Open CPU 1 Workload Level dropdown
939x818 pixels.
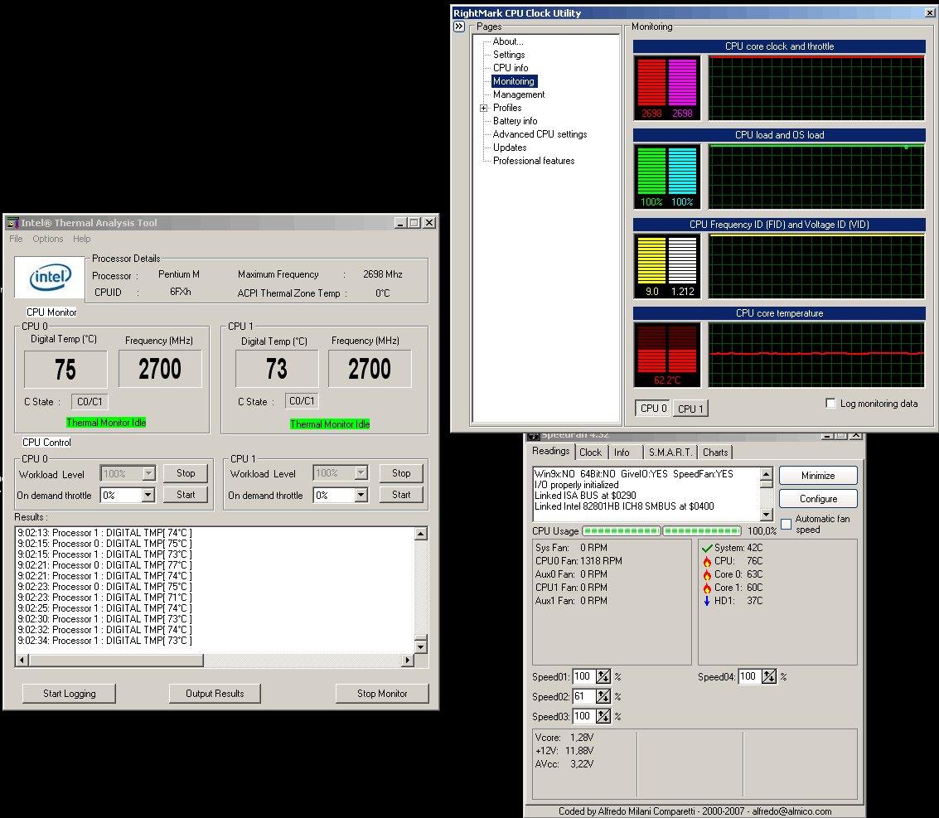pyautogui.click(x=361, y=473)
